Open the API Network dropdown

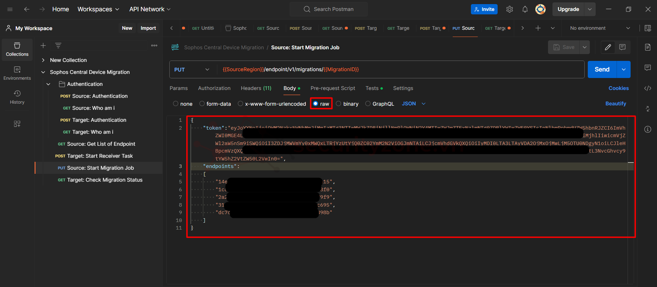pos(150,9)
